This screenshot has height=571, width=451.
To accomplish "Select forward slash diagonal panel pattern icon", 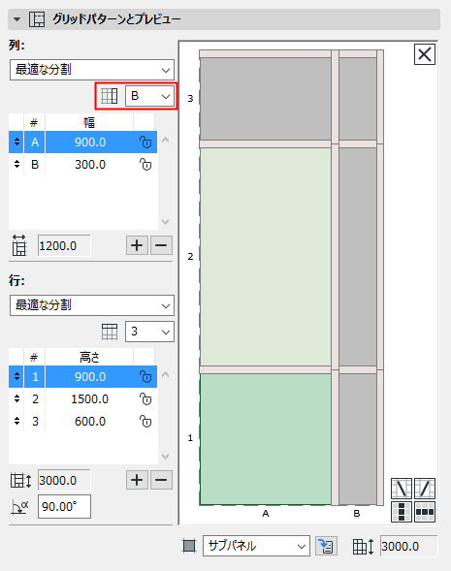I will coord(425,489).
